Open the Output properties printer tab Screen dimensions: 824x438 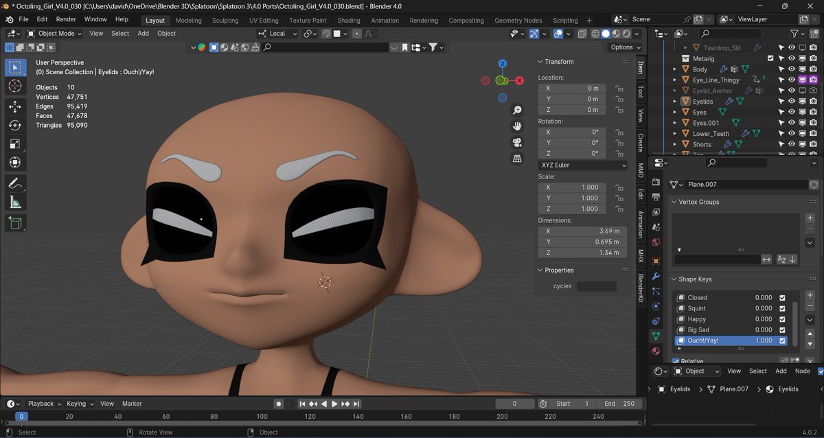click(x=656, y=197)
